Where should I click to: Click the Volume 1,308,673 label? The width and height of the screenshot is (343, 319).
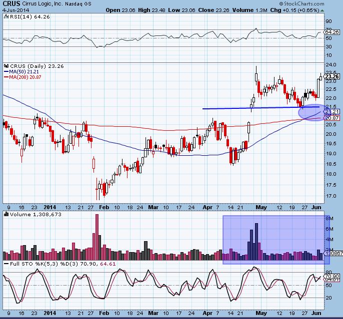pyautogui.click(x=35, y=214)
